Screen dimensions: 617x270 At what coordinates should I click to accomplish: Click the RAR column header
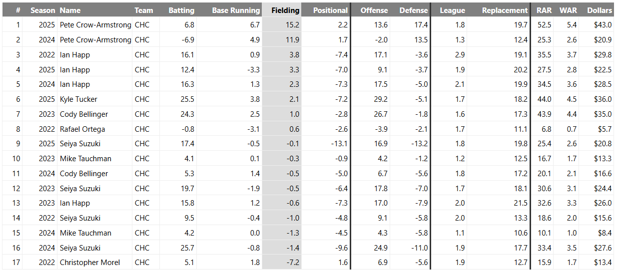coord(544,10)
